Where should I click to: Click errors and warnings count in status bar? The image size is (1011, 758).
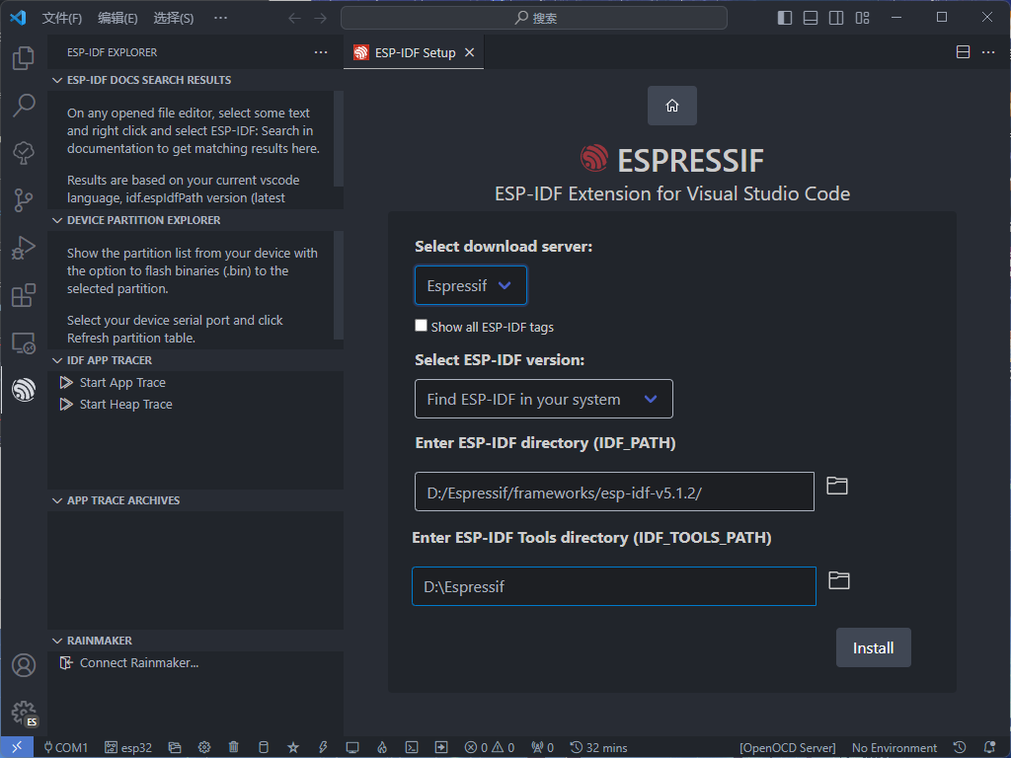(x=490, y=747)
